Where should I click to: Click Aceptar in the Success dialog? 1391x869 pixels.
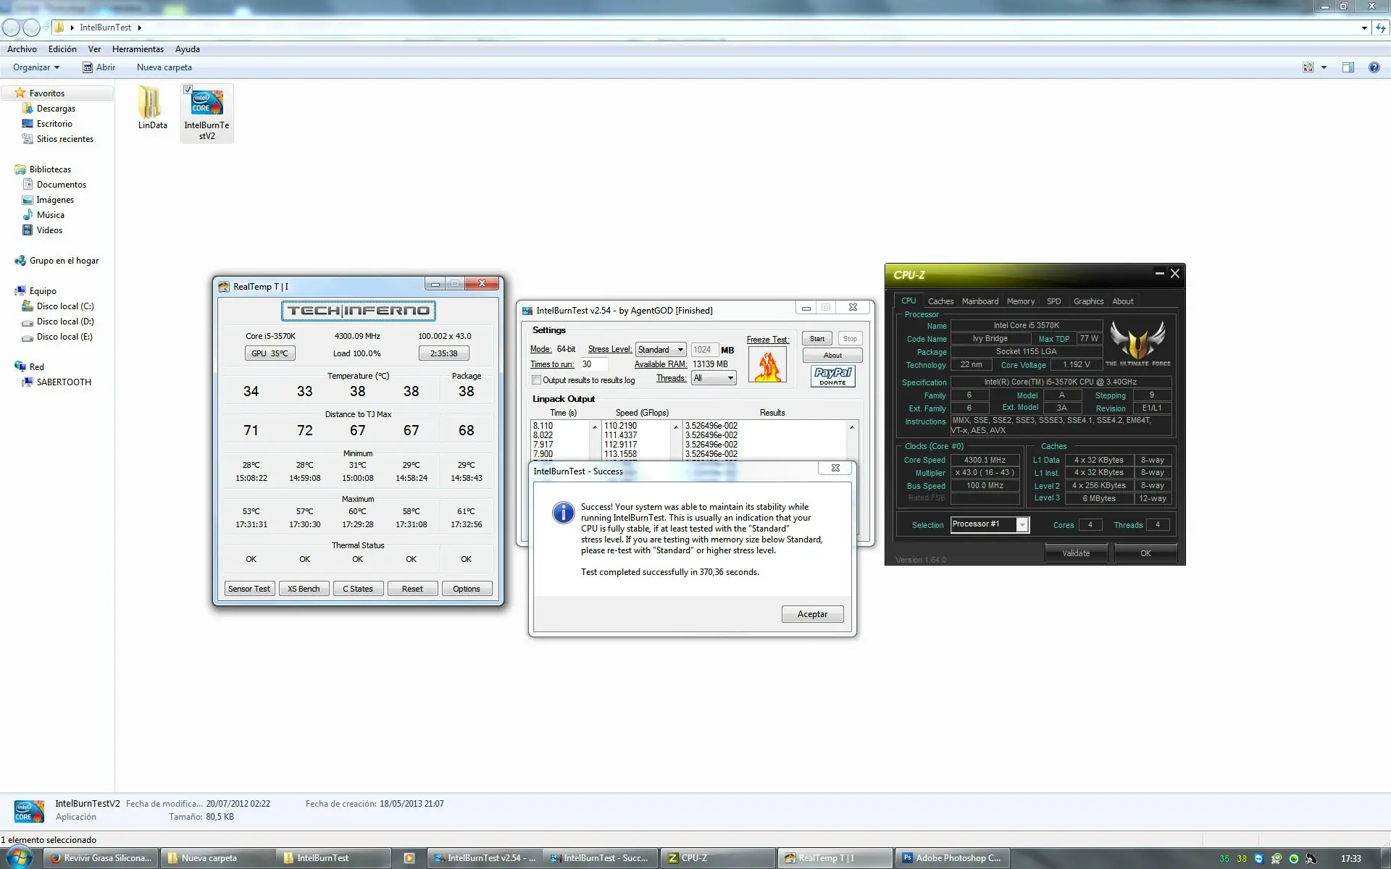pyautogui.click(x=812, y=614)
